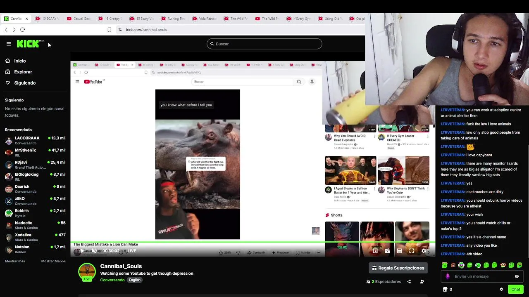
Task: Collapse list with Mostrar Menos
Action: tap(53, 261)
